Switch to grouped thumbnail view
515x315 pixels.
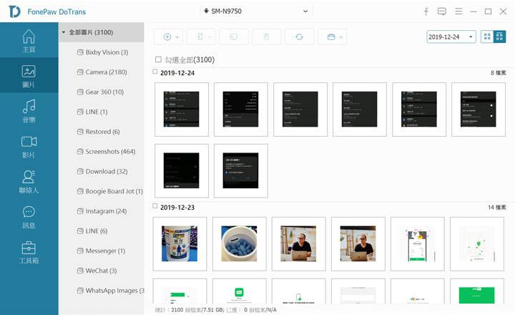499,37
